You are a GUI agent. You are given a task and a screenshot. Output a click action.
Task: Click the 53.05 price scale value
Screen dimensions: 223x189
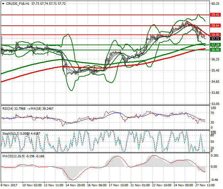[215, 104]
